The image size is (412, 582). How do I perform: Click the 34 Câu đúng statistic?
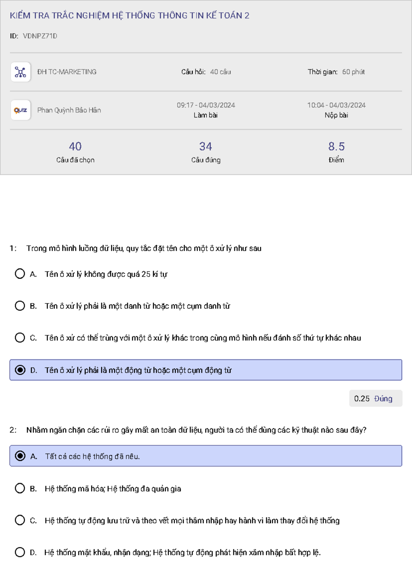click(x=206, y=152)
